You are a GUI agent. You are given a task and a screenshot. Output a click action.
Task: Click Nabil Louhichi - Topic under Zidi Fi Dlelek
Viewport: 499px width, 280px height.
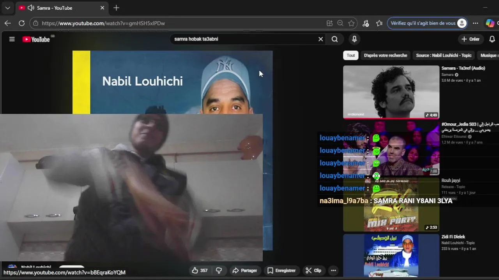pos(458,243)
